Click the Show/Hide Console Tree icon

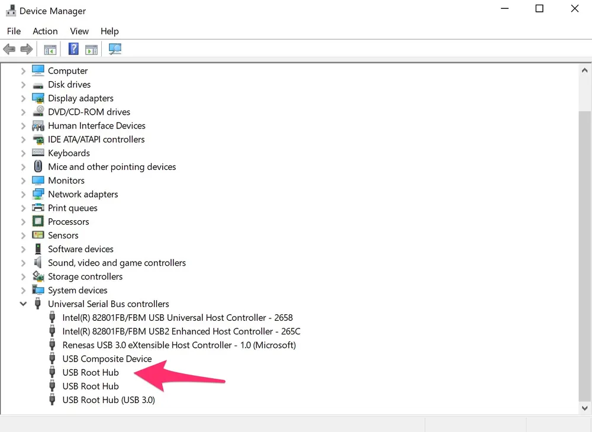tap(50, 49)
